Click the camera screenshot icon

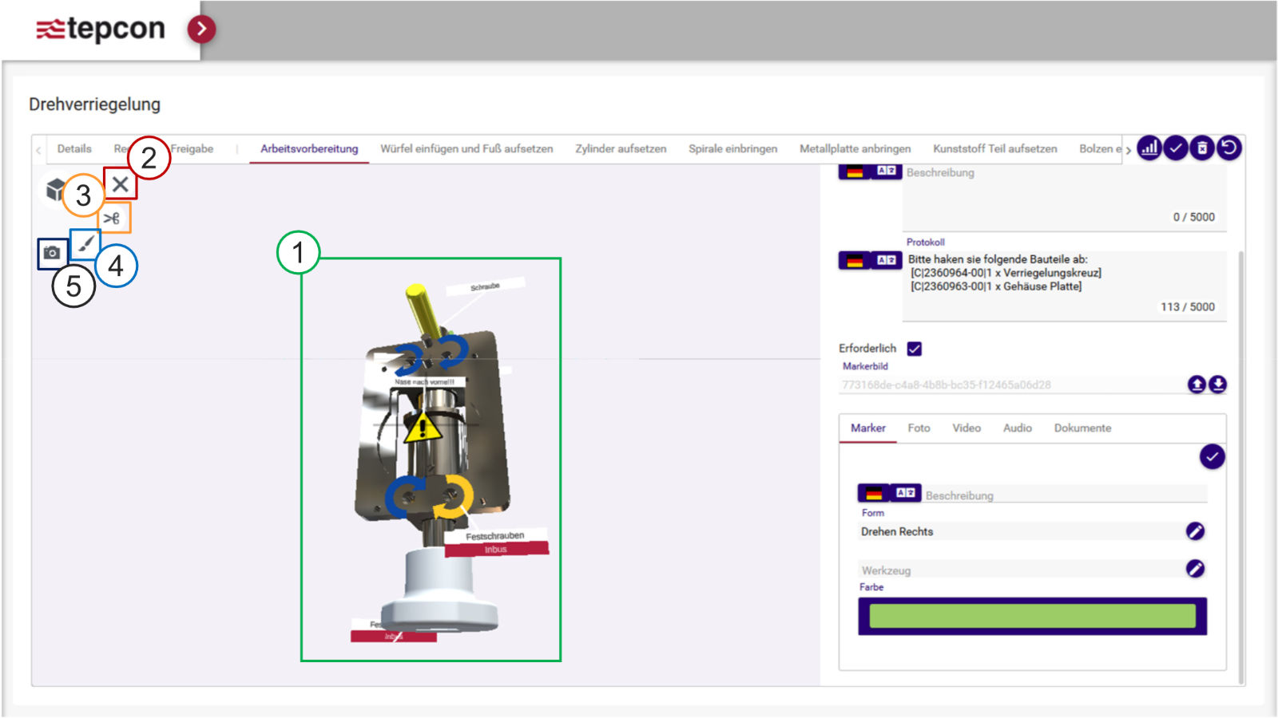pyautogui.click(x=52, y=253)
